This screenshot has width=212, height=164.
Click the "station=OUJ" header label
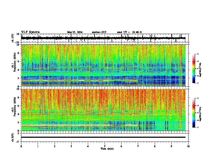(99, 32)
